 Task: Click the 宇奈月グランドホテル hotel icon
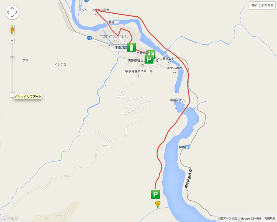point(115,41)
